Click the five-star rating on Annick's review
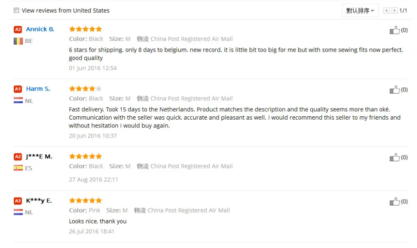417x248 pixels. (x=85, y=29)
